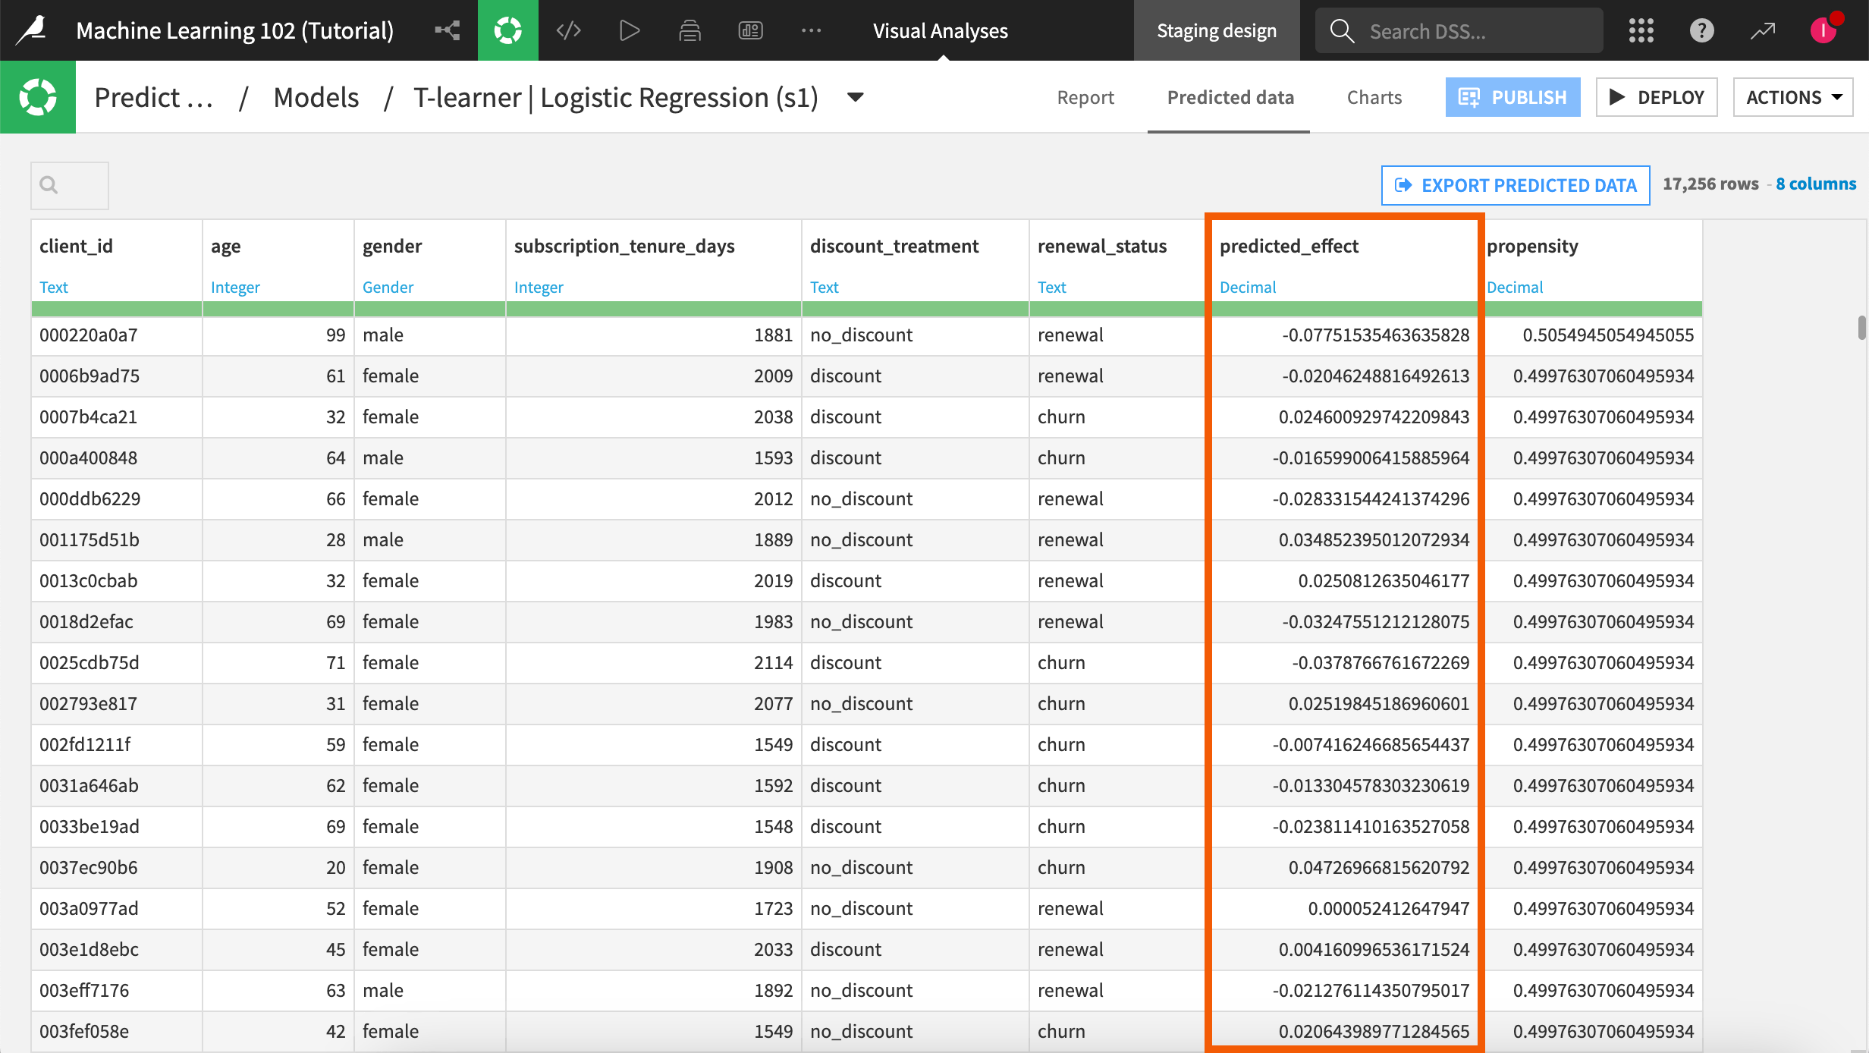The width and height of the screenshot is (1869, 1053).
Task: Open the code notebooks icon
Action: pyautogui.click(x=568, y=30)
